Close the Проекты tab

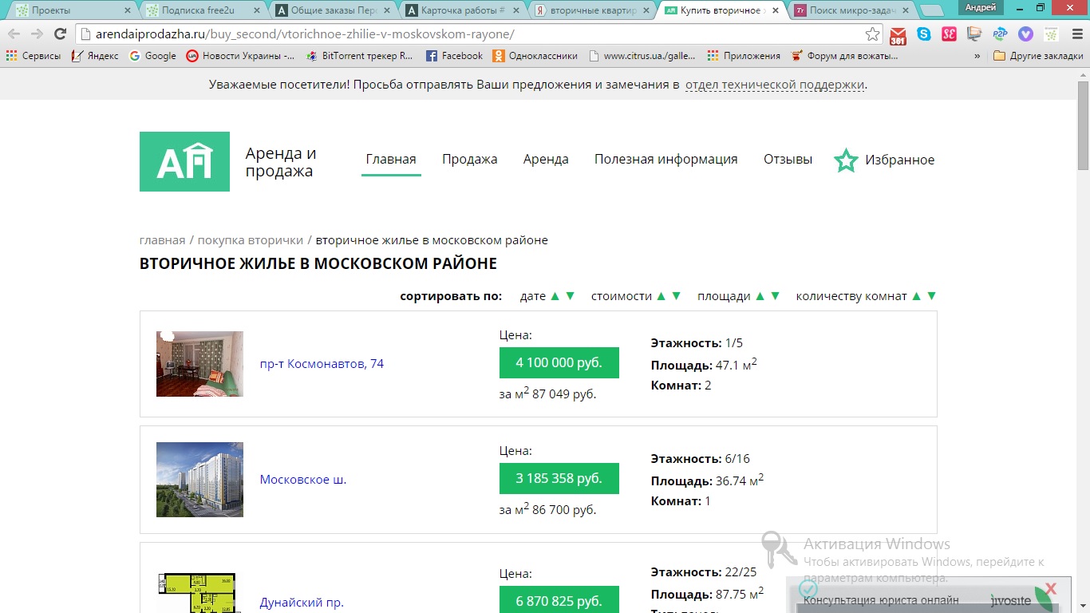128,10
